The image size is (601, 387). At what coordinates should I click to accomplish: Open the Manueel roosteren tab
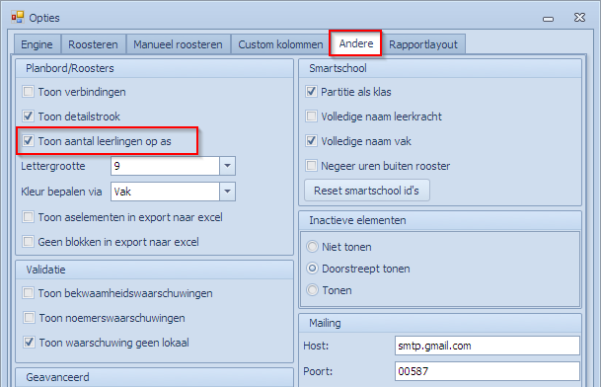click(178, 44)
